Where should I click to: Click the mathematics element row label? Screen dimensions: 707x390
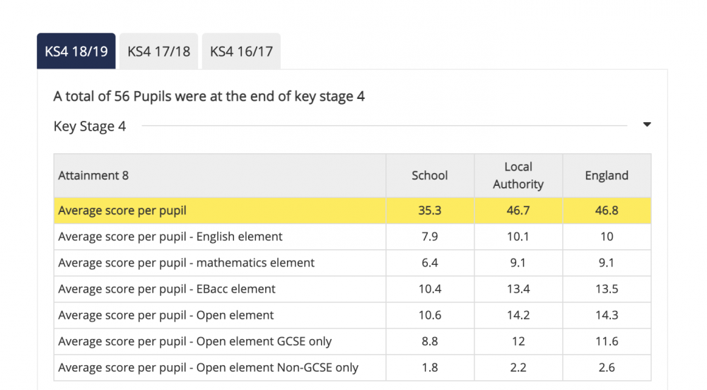(x=186, y=263)
